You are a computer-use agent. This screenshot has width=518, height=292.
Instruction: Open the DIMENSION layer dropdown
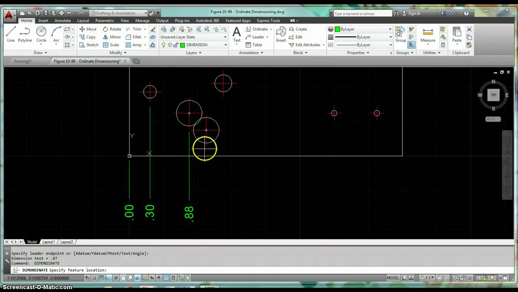pyautogui.click(x=193, y=45)
